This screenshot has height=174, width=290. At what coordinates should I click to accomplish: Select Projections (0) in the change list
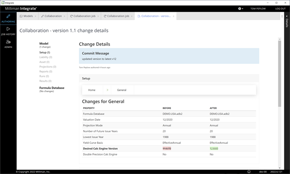pos(48,67)
